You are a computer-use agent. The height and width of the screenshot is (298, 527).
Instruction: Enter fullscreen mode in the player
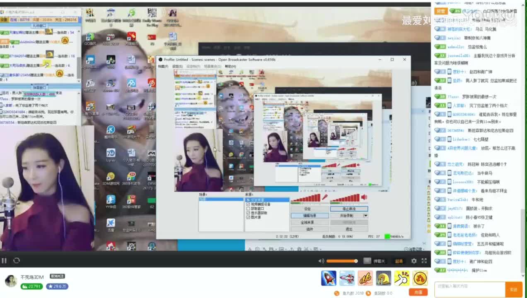pyautogui.click(x=424, y=261)
